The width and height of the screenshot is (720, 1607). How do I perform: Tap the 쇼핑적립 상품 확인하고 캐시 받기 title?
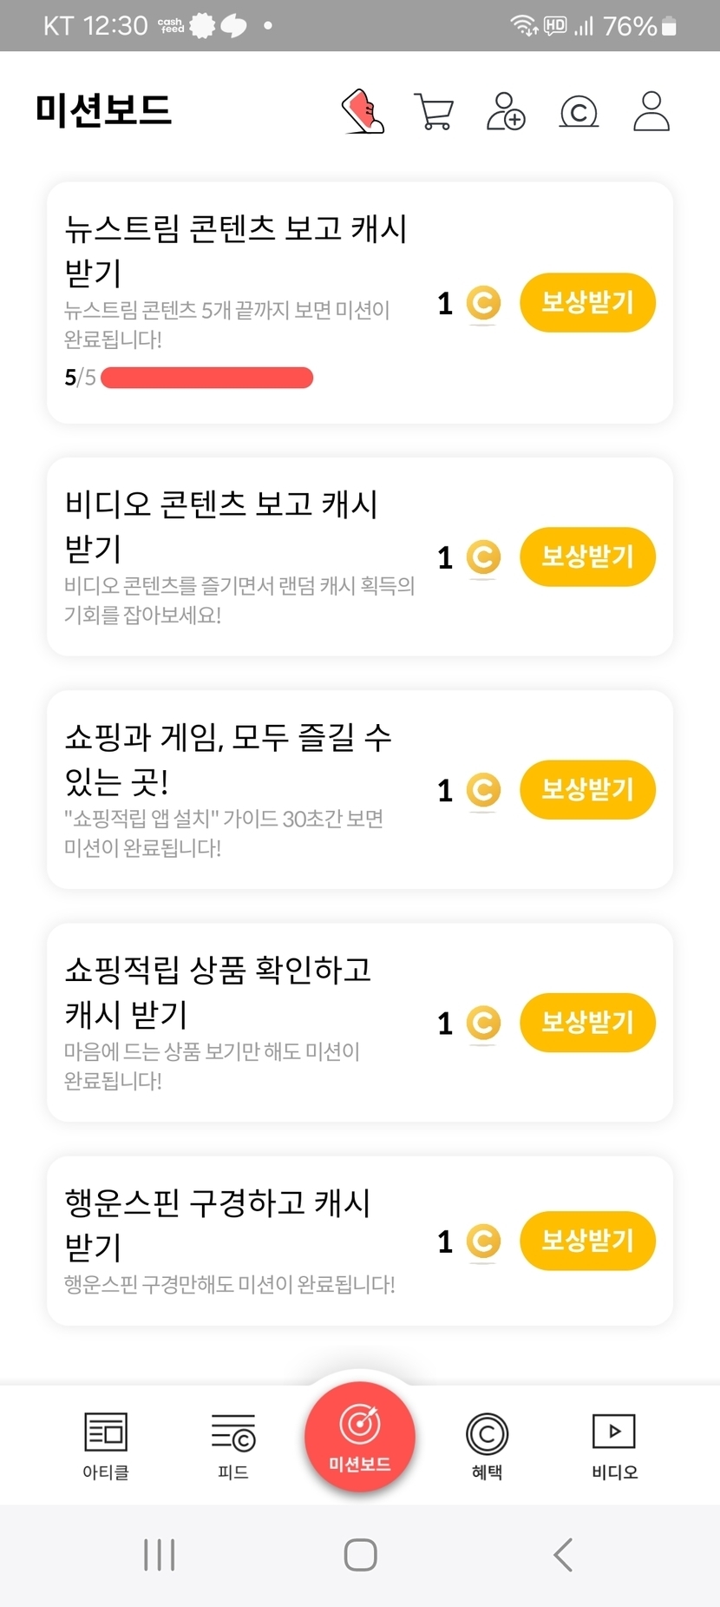tap(218, 991)
